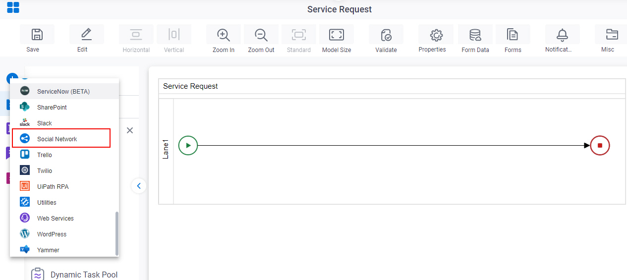The height and width of the screenshot is (280, 627).
Task: Click the SharePoint logo icon
Action: tap(25, 107)
